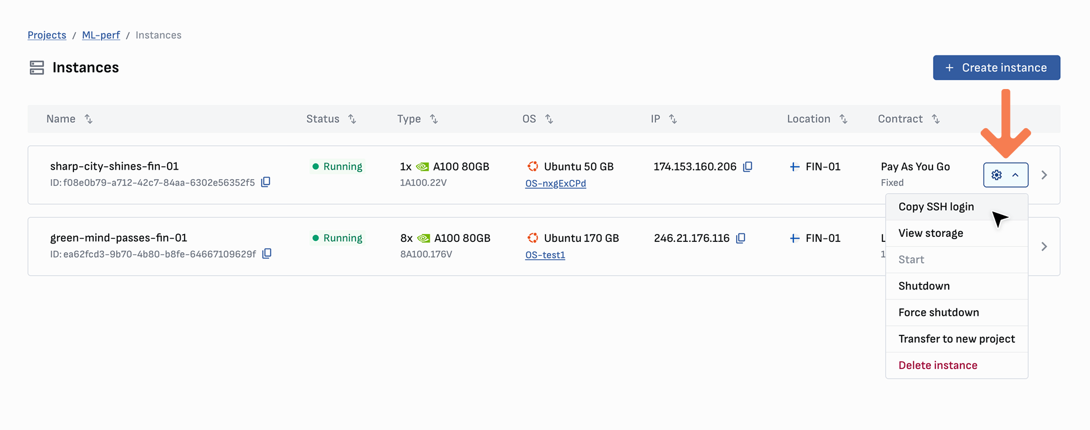Click the Create instance button
1090x430 pixels.
[x=996, y=68]
